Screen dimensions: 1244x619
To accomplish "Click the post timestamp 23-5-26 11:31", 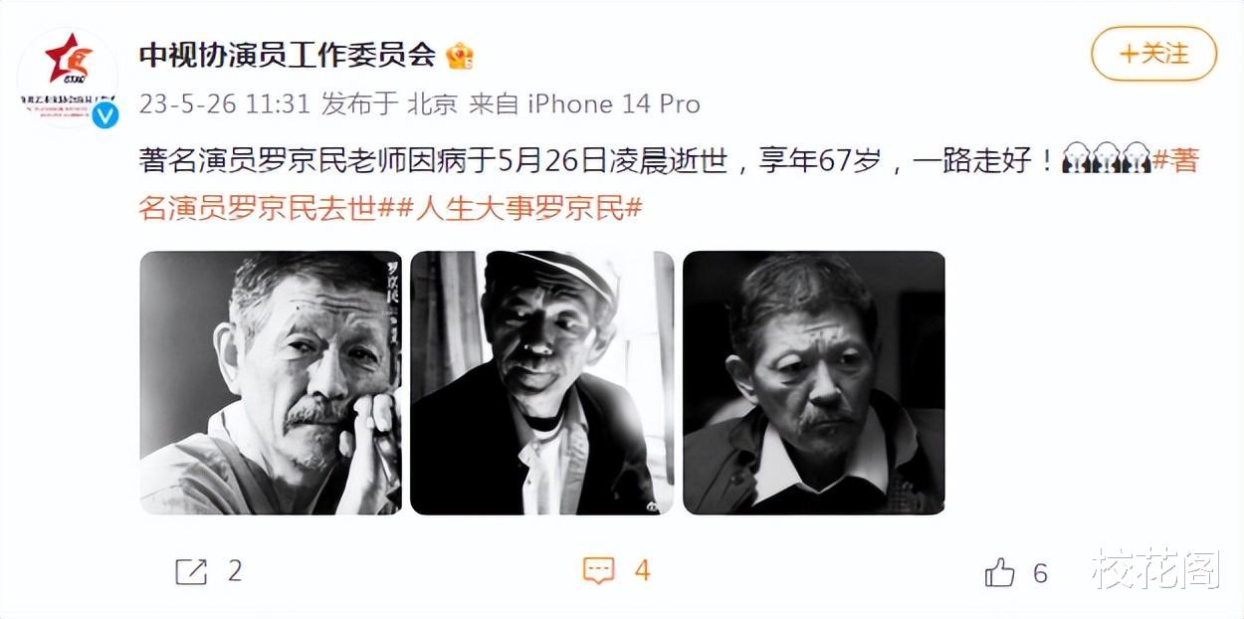I will coord(225,104).
